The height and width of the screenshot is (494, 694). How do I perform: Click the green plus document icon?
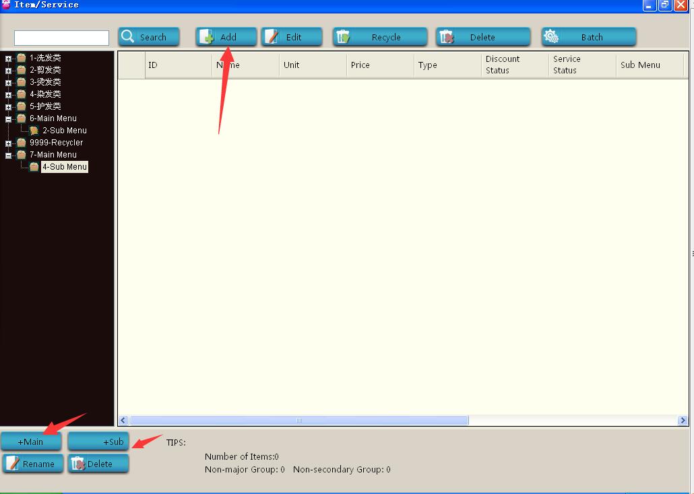coord(206,37)
